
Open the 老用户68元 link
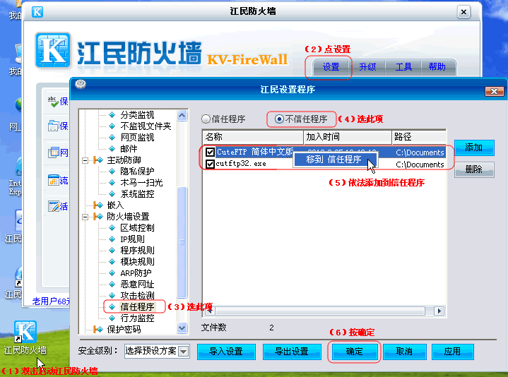pos(51,301)
